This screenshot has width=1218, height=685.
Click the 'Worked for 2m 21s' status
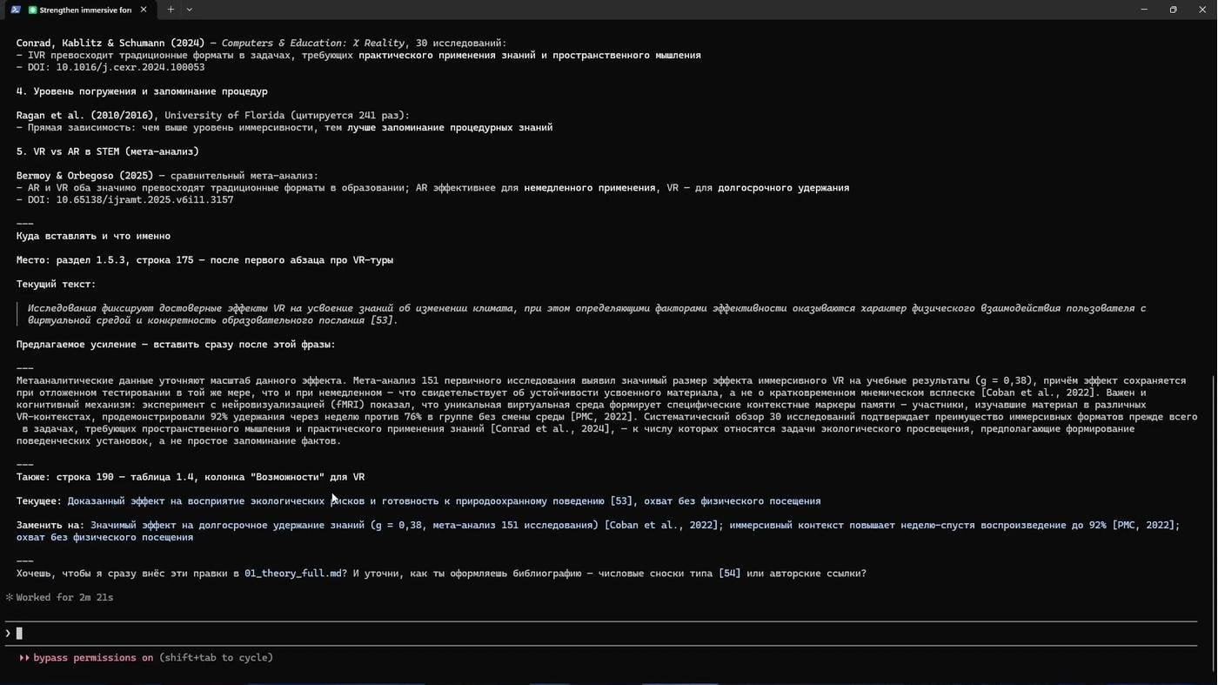tap(64, 598)
